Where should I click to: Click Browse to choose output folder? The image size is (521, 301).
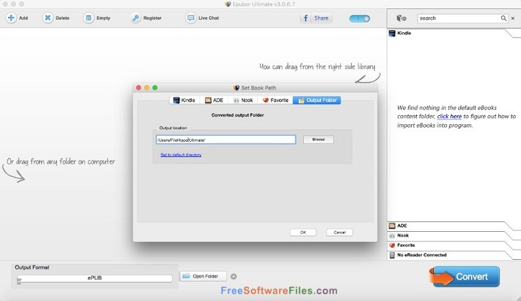pos(318,140)
